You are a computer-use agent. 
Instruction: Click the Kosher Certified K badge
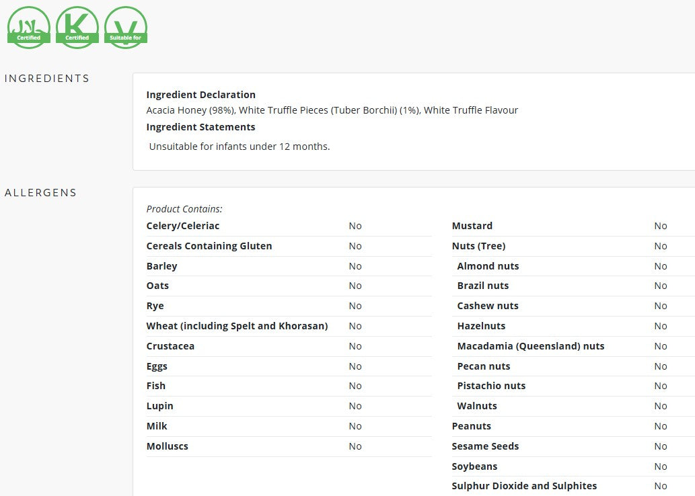pos(77,28)
